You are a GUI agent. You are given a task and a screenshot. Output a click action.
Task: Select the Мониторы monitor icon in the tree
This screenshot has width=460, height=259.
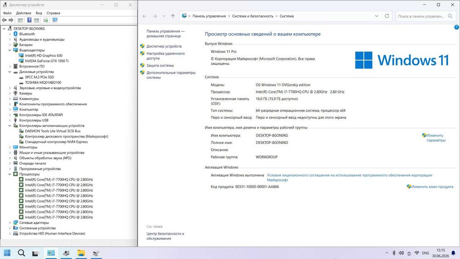[x=16, y=147]
